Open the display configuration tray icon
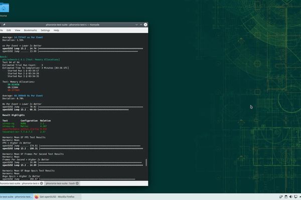The height and width of the screenshot is (200, 301). (295, 196)
